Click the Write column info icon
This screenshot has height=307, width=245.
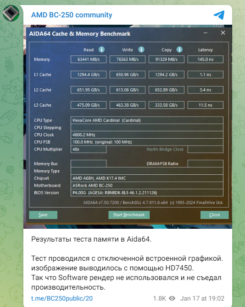click(x=141, y=49)
